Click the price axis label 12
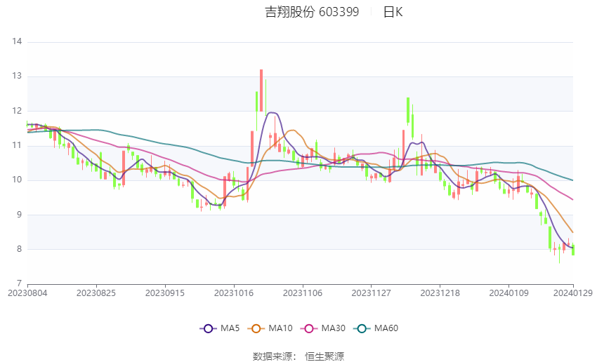Viewport: 597px width, 362px height. click(17, 111)
